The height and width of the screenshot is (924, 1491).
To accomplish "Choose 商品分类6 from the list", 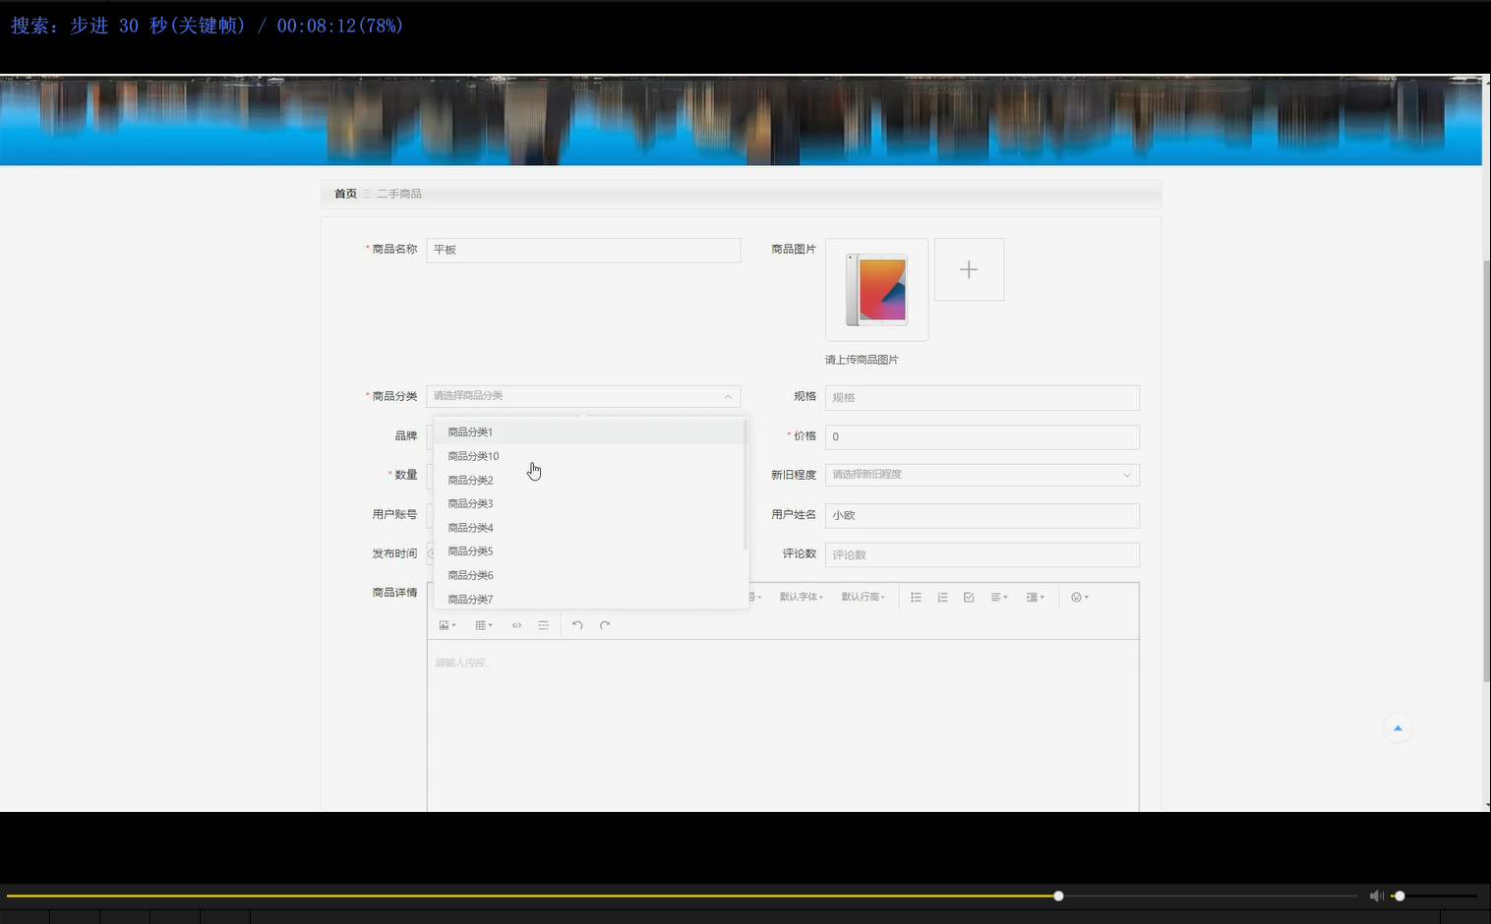I will (588, 575).
